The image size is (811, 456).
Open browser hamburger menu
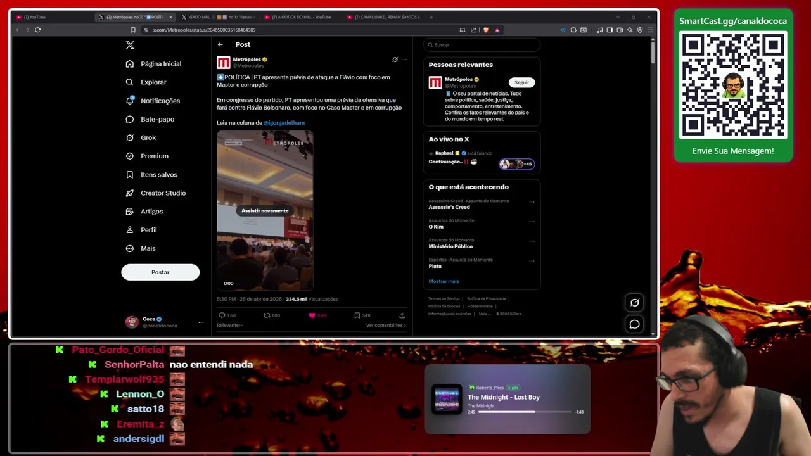[x=650, y=30]
